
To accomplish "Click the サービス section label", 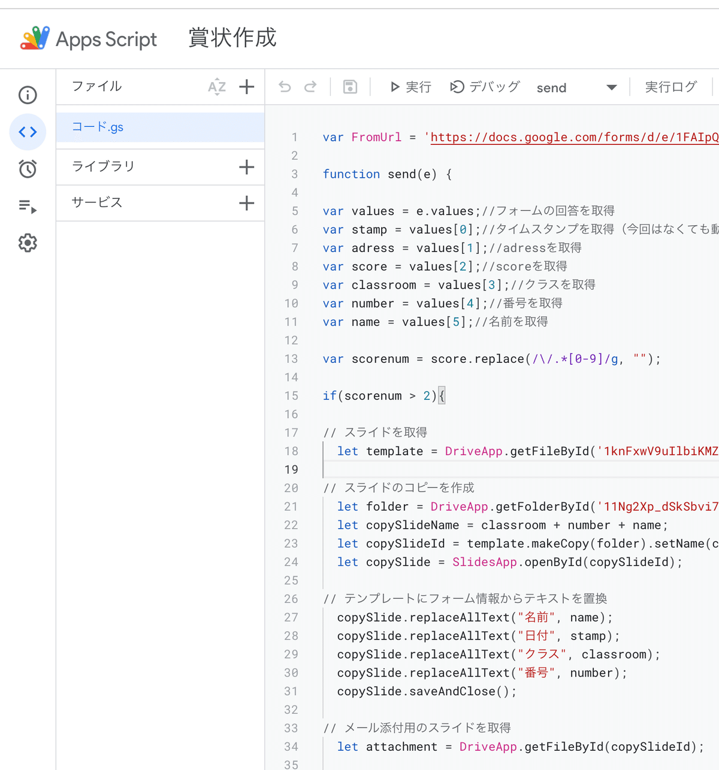I will (96, 202).
